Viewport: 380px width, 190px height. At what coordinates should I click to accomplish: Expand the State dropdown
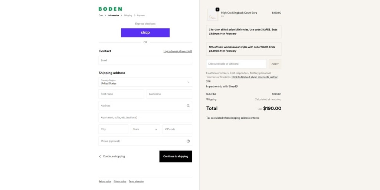[x=145, y=129]
